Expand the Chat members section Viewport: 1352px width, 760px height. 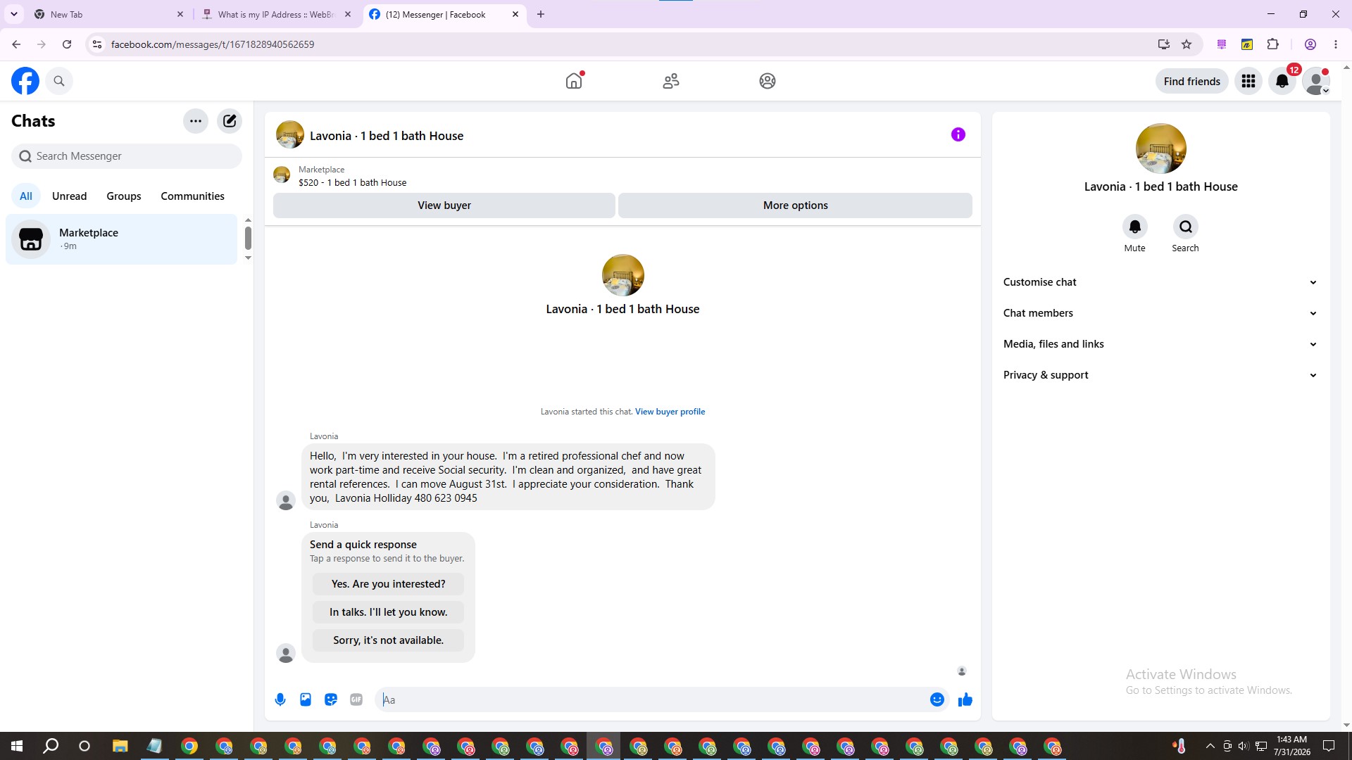tap(1160, 313)
